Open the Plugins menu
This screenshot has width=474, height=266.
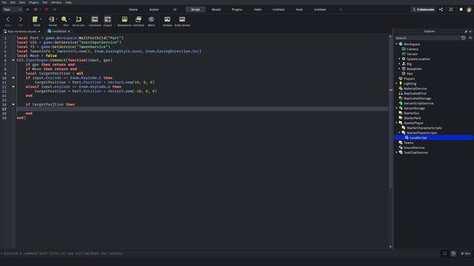point(33,2)
